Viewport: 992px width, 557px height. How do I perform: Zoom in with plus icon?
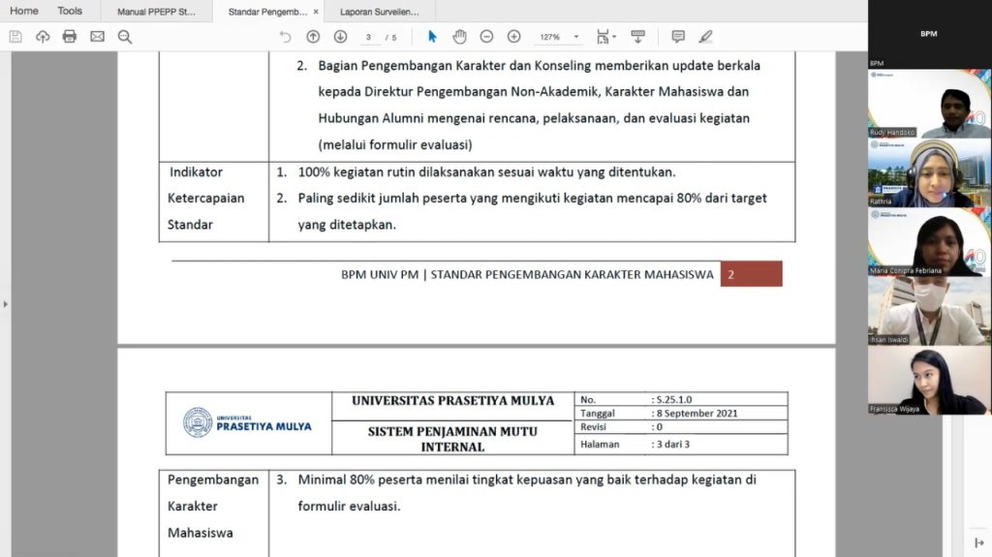pyautogui.click(x=513, y=37)
